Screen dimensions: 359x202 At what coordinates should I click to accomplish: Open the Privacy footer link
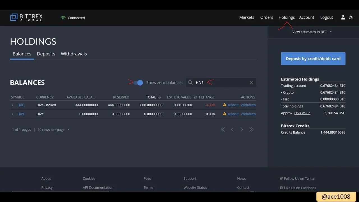pos(47,187)
